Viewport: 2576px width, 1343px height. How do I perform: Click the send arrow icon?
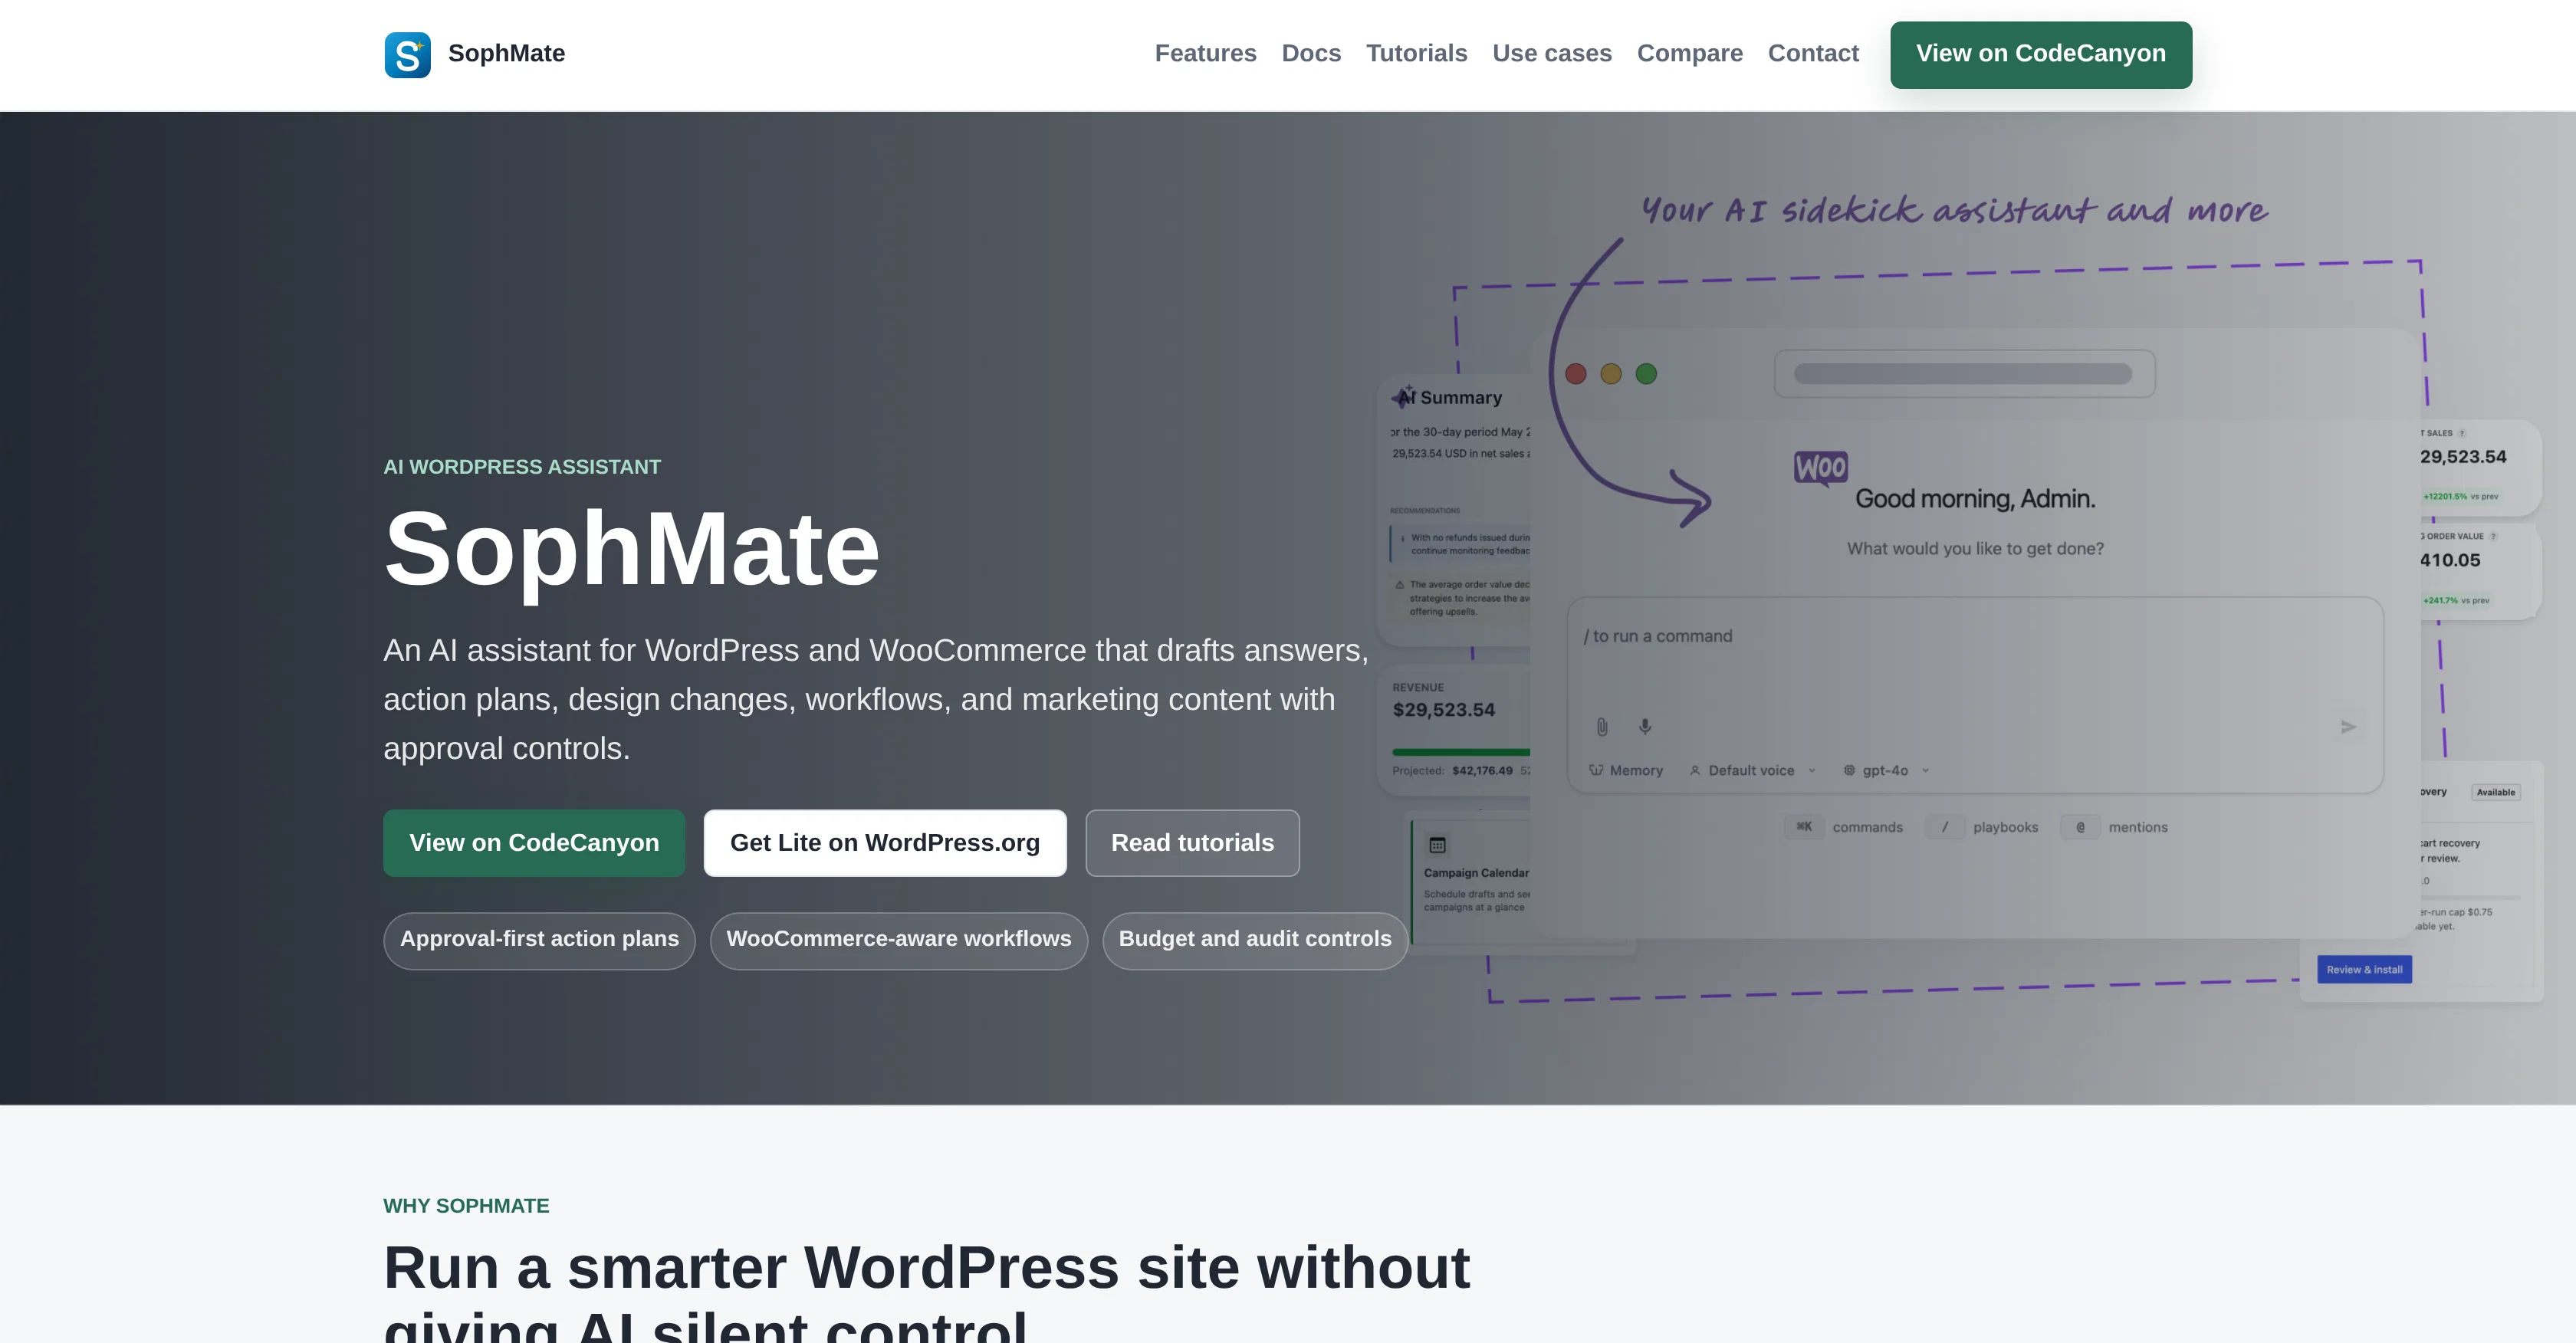pyautogui.click(x=2348, y=726)
